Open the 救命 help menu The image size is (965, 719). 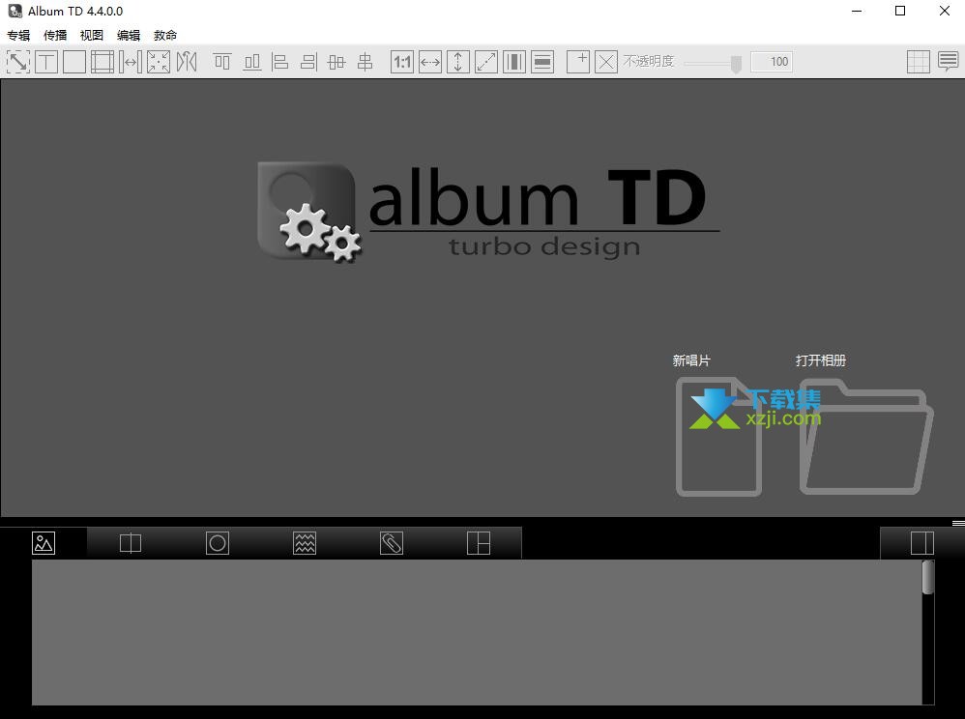click(165, 35)
